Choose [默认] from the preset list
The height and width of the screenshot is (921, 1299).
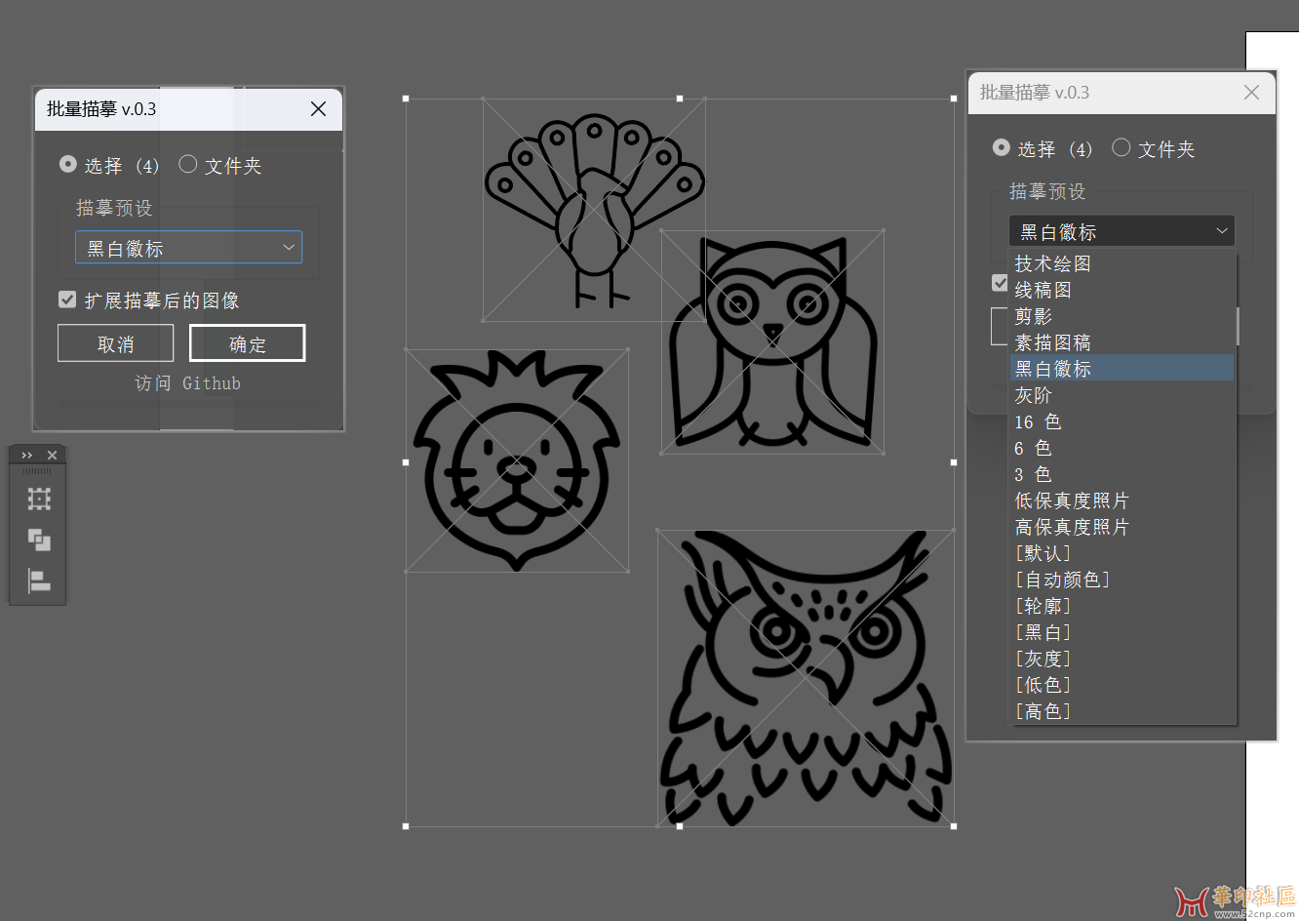coord(1122,553)
